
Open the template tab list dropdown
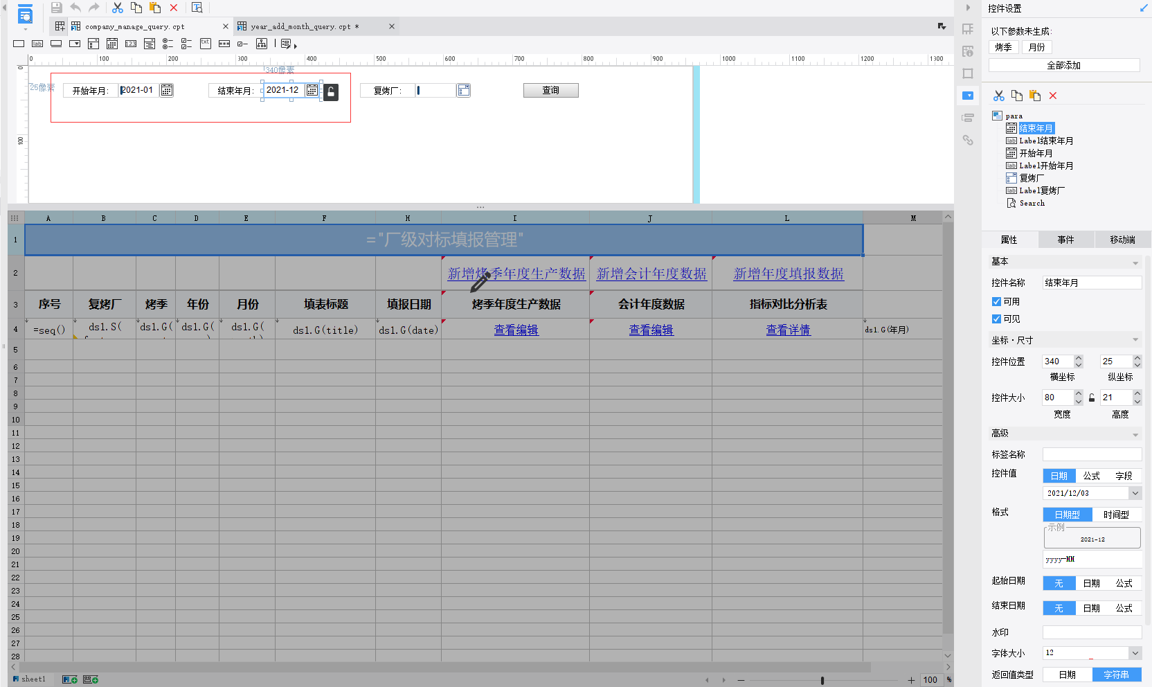[942, 26]
